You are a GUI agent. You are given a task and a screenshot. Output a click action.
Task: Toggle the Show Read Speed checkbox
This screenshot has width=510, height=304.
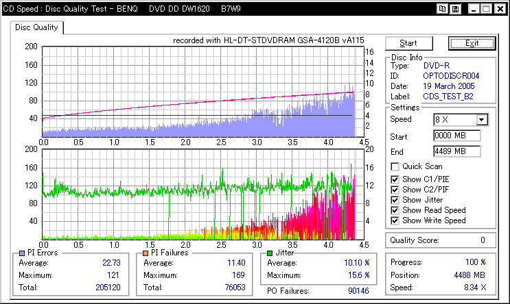tap(395, 210)
